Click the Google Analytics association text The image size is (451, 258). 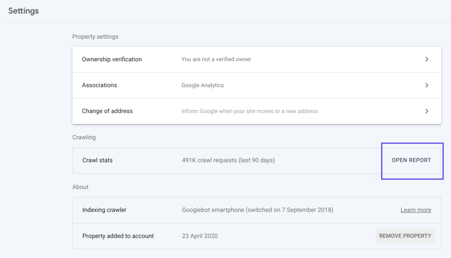(202, 85)
